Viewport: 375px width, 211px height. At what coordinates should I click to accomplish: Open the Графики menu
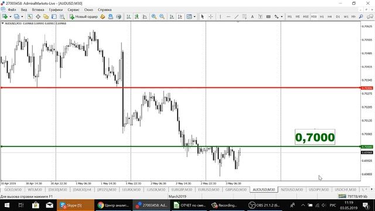pyautogui.click(x=56, y=10)
